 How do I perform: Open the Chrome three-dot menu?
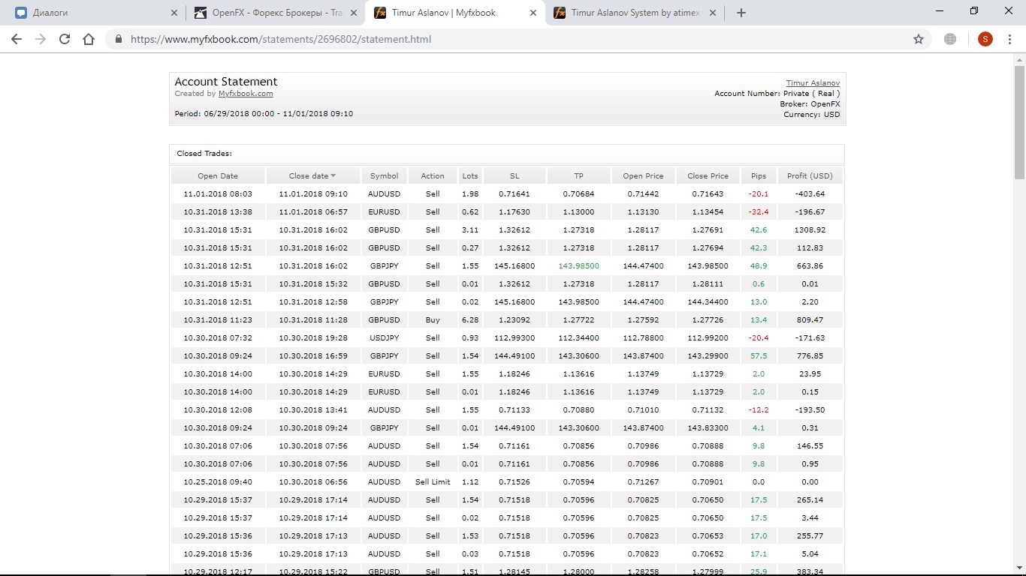coord(1010,39)
